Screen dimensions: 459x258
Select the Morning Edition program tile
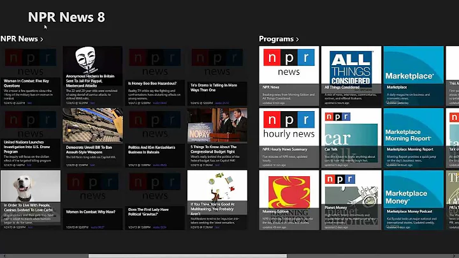coord(289,200)
